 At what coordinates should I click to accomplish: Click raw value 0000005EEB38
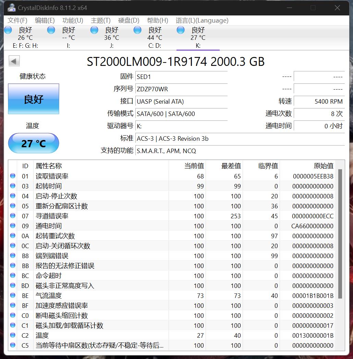pos(313,176)
